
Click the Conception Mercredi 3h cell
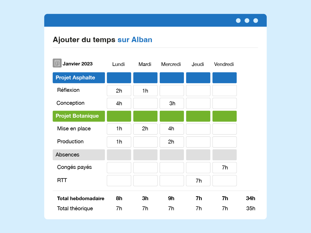(172, 103)
